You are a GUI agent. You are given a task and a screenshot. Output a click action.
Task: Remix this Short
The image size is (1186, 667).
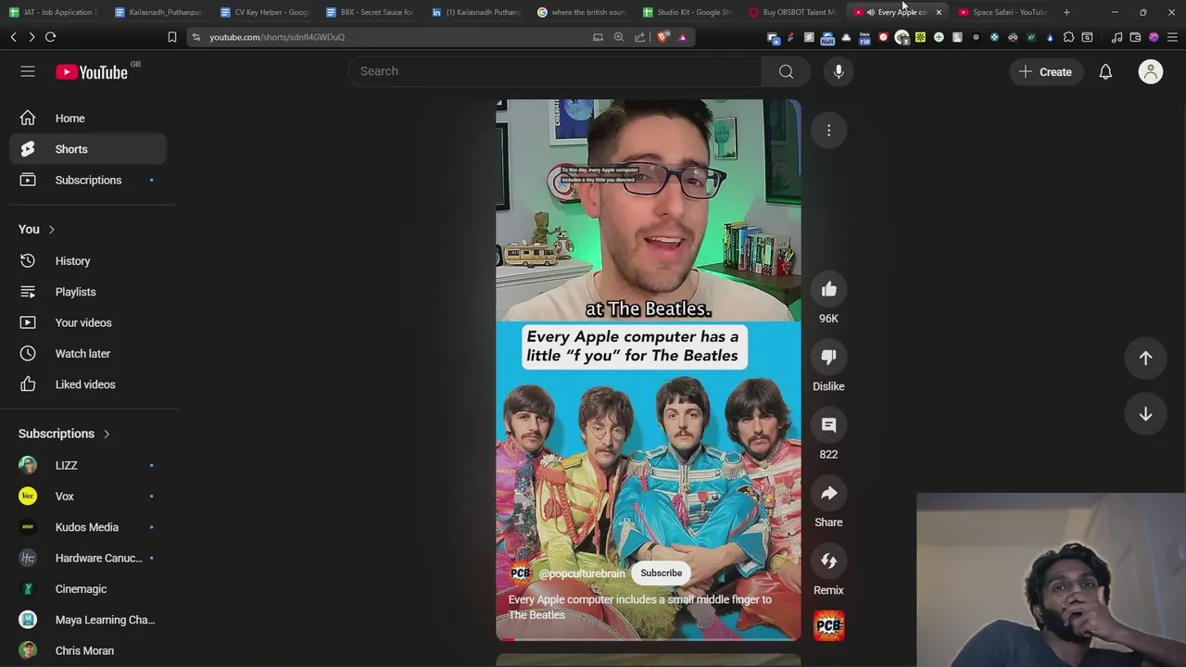coord(828,561)
